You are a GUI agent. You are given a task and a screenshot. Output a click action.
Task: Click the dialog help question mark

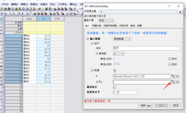(x=169, y=6)
